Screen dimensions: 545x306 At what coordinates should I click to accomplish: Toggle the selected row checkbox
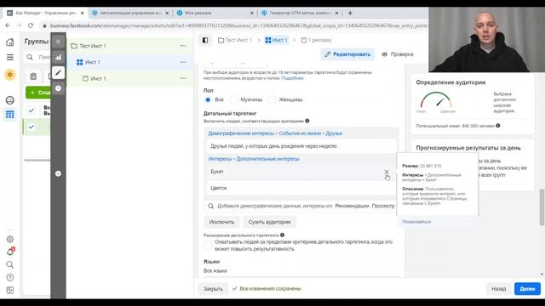pos(31,127)
